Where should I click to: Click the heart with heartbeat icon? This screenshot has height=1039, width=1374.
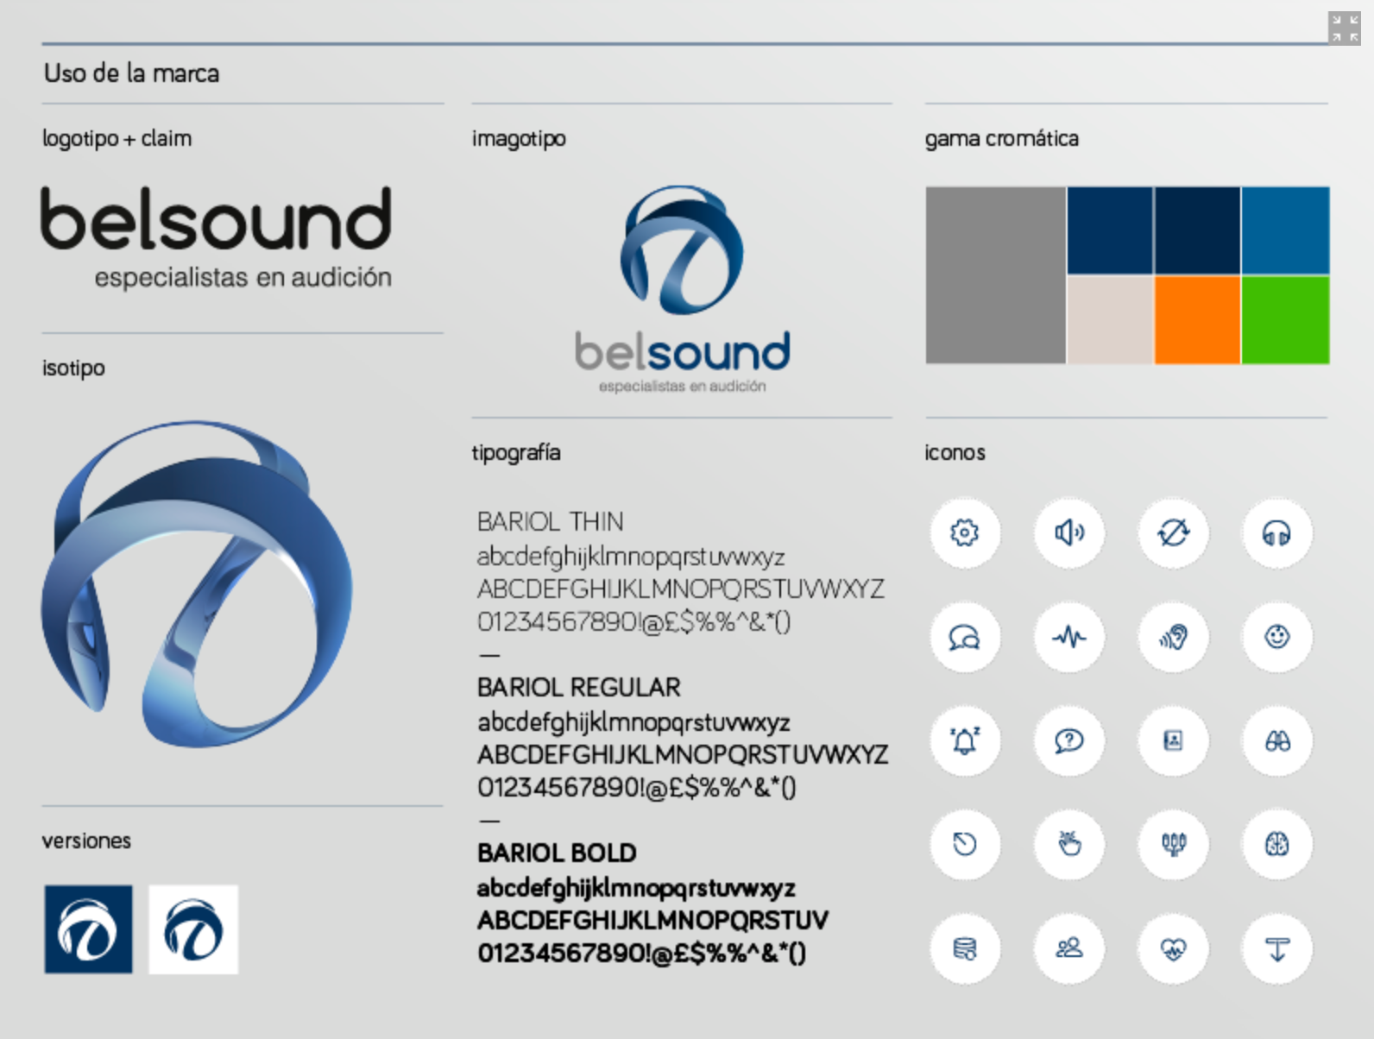1173,949
